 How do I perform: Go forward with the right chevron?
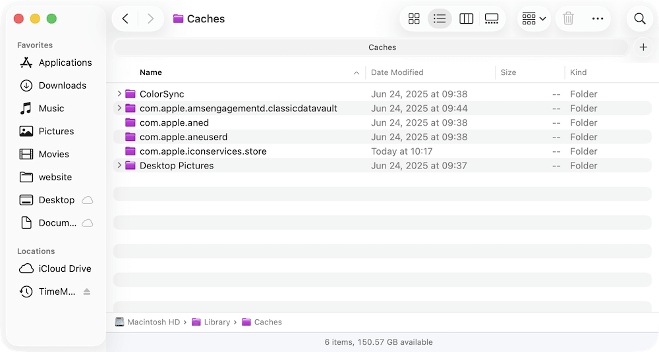[150, 18]
